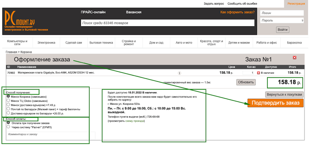This screenshot has width=311, height=146.
Task: Open схему проезда link
Action: (x=135, y=121)
